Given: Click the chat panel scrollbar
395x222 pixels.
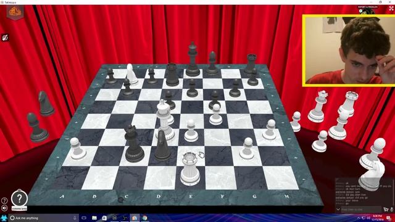Looking at the screenshot, I should click(394, 192).
